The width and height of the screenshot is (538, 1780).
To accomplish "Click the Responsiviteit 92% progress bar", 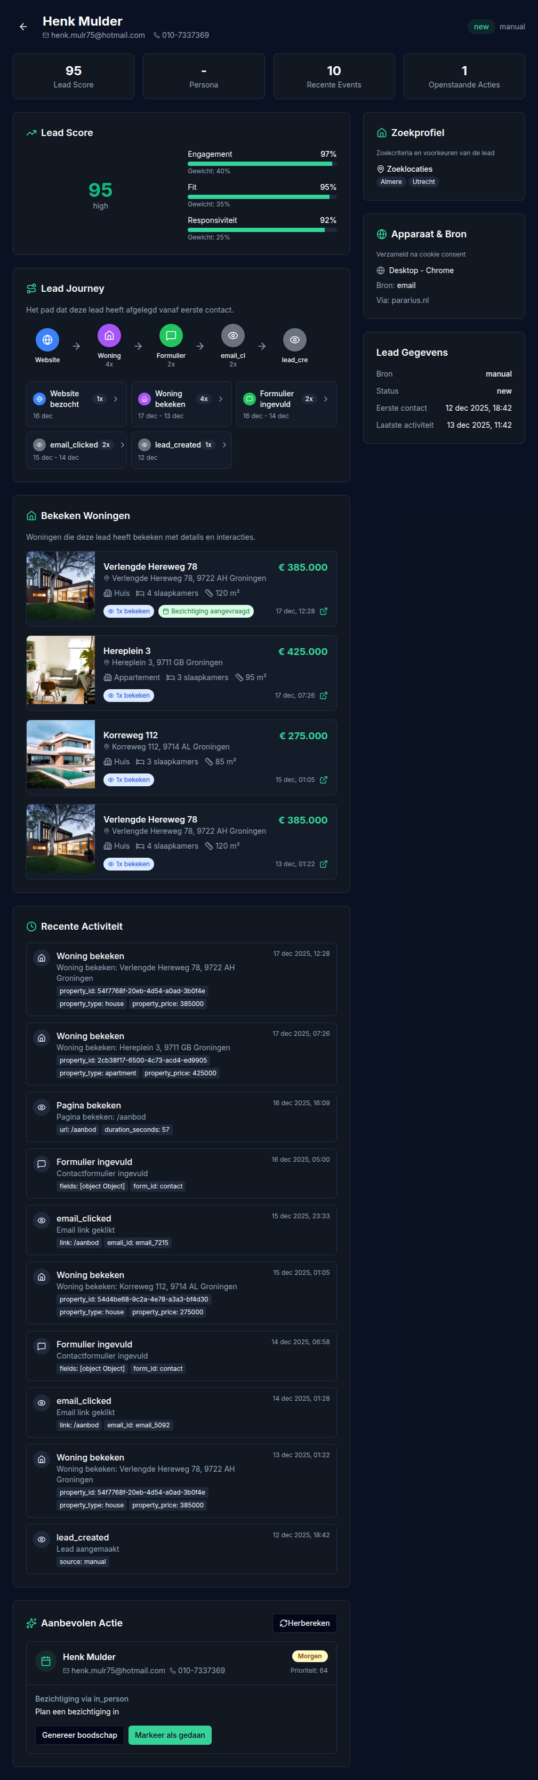I will click(x=262, y=230).
